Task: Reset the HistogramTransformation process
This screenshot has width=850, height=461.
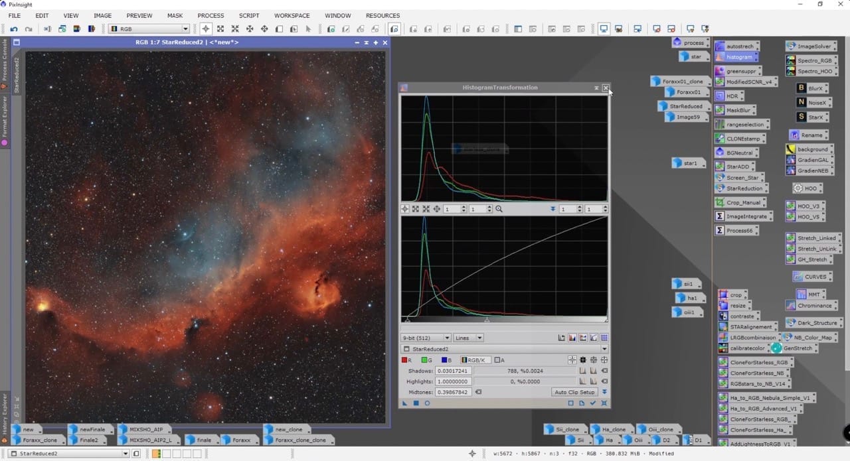Action: coord(604,403)
